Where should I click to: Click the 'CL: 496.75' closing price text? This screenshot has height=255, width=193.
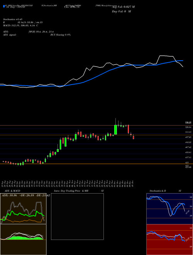coord(71,7)
